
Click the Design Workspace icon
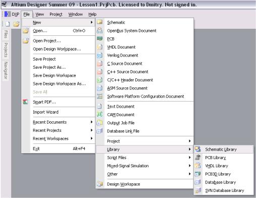tap(99, 184)
